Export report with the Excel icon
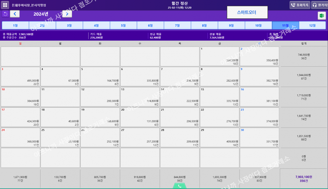This screenshot has height=189, width=328. pyautogui.click(x=322, y=16)
